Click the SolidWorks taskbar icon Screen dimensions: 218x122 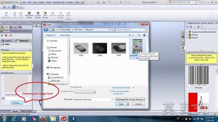[x=63, y=119]
